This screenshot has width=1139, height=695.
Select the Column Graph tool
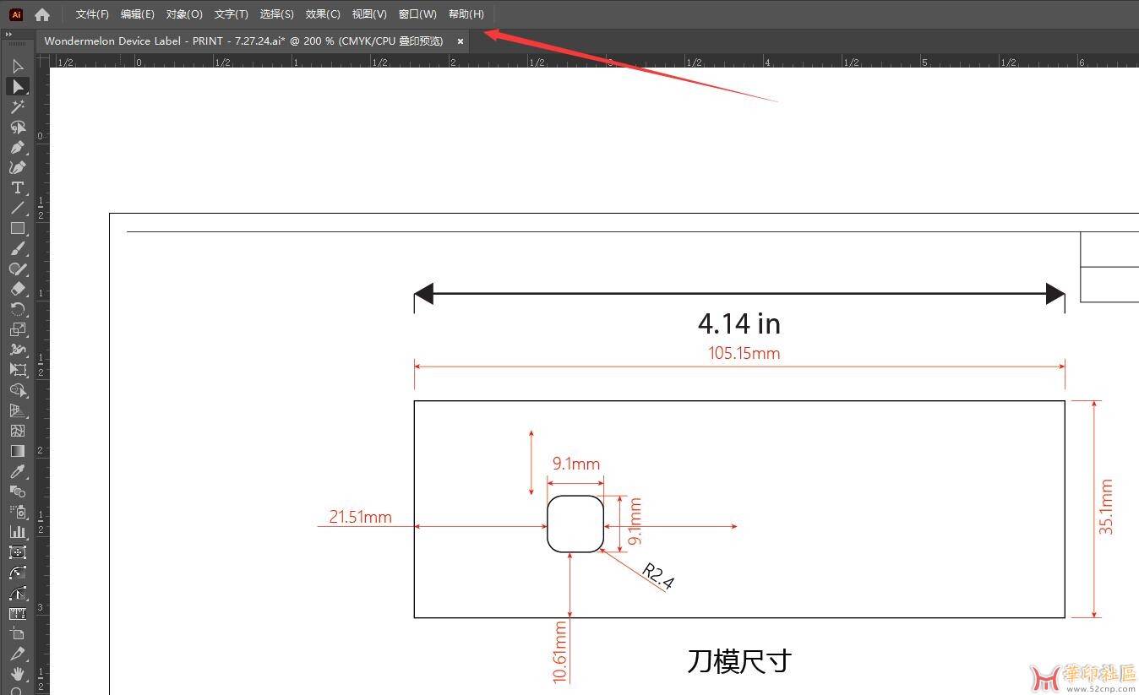(x=18, y=532)
